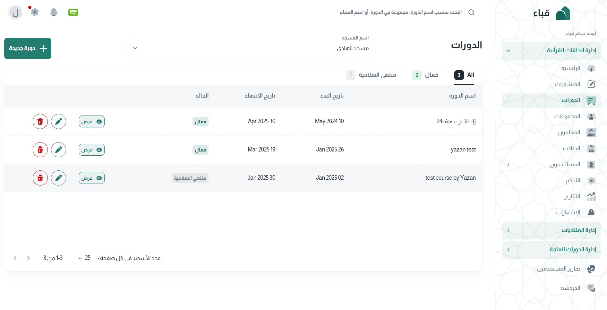Open المعلمون in the sidebar

coord(569,132)
